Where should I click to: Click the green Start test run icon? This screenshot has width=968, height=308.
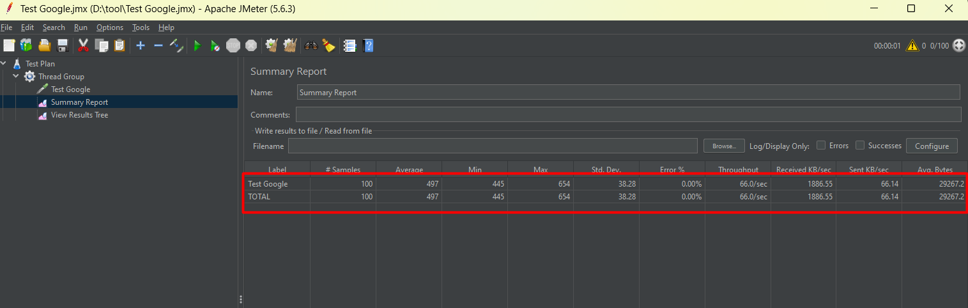197,45
